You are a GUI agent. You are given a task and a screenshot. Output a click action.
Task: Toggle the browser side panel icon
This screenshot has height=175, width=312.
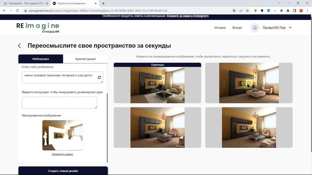click(294, 11)
